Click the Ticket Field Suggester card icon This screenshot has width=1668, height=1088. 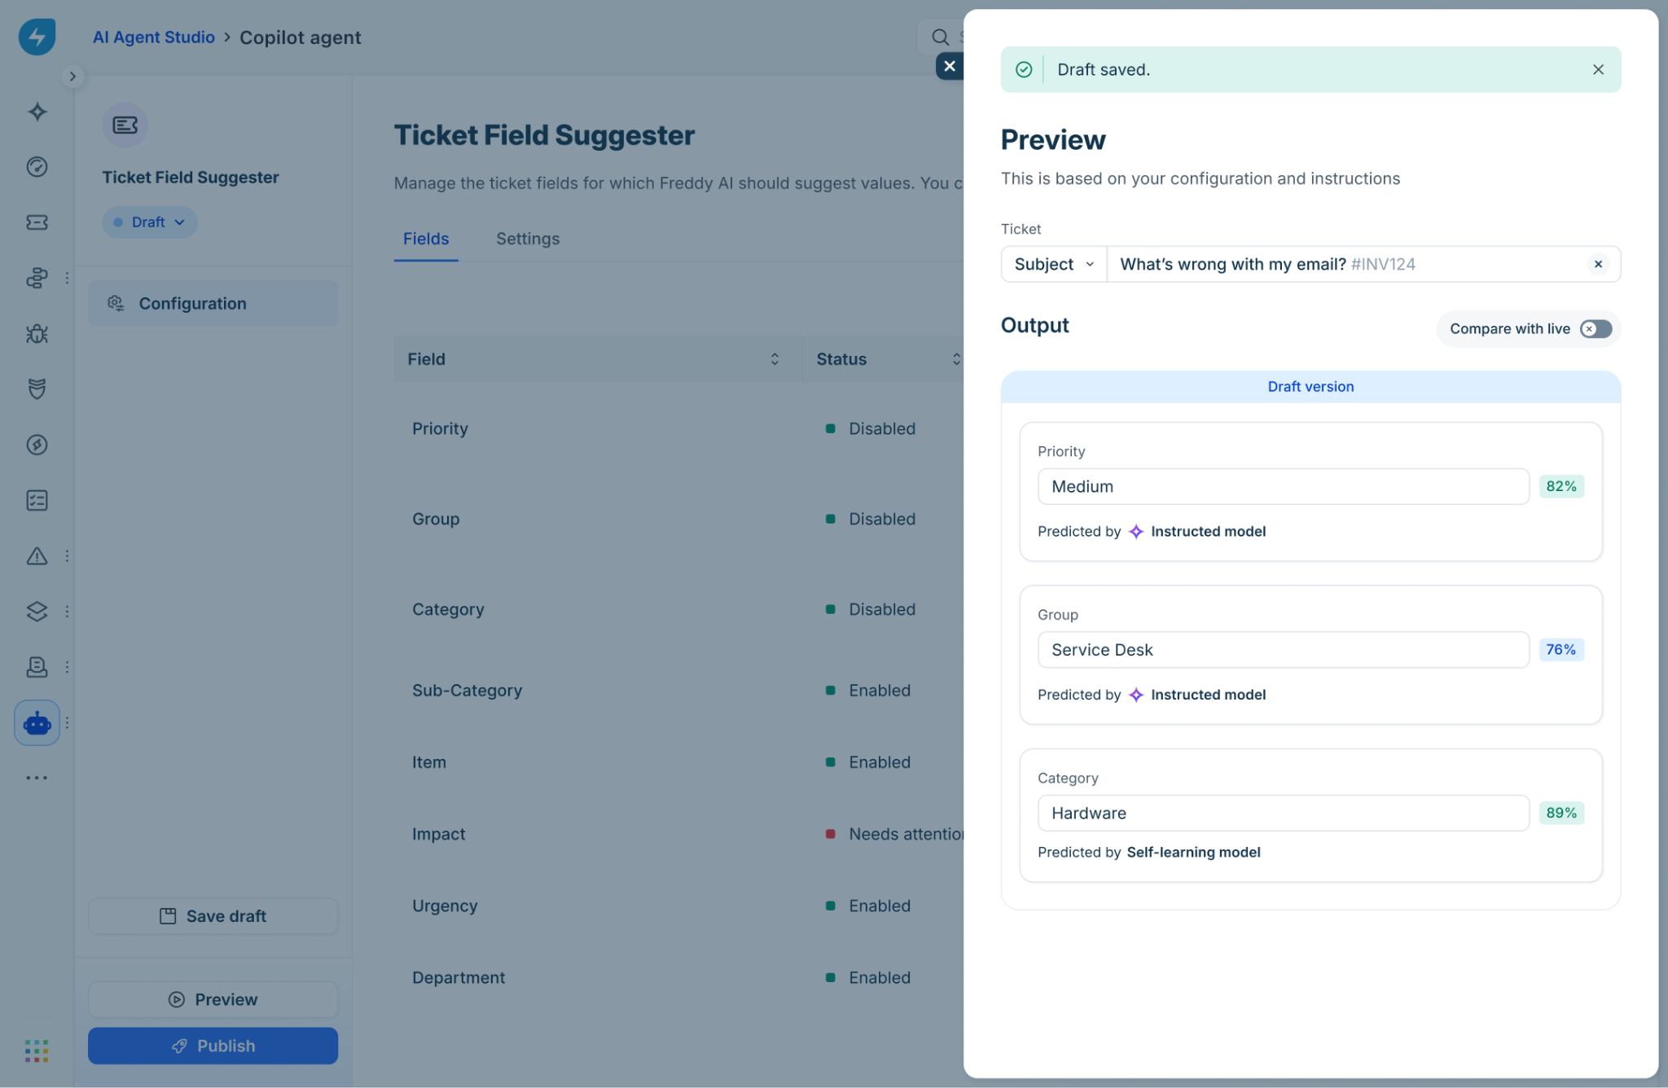pos(125,125)
